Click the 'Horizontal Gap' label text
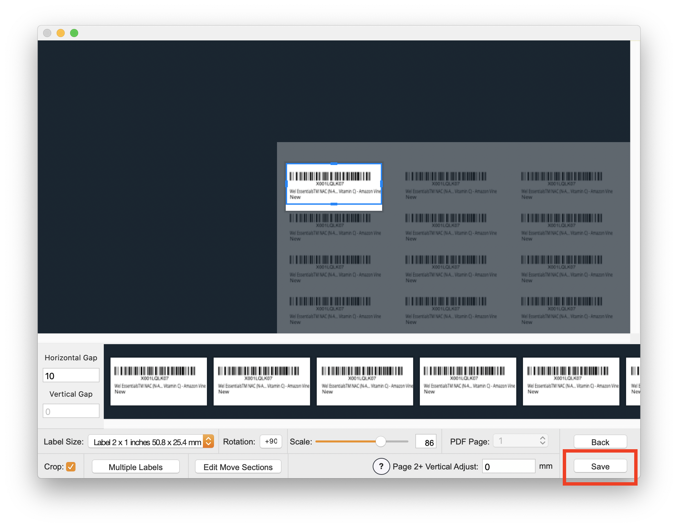 (x=71, y=358)
